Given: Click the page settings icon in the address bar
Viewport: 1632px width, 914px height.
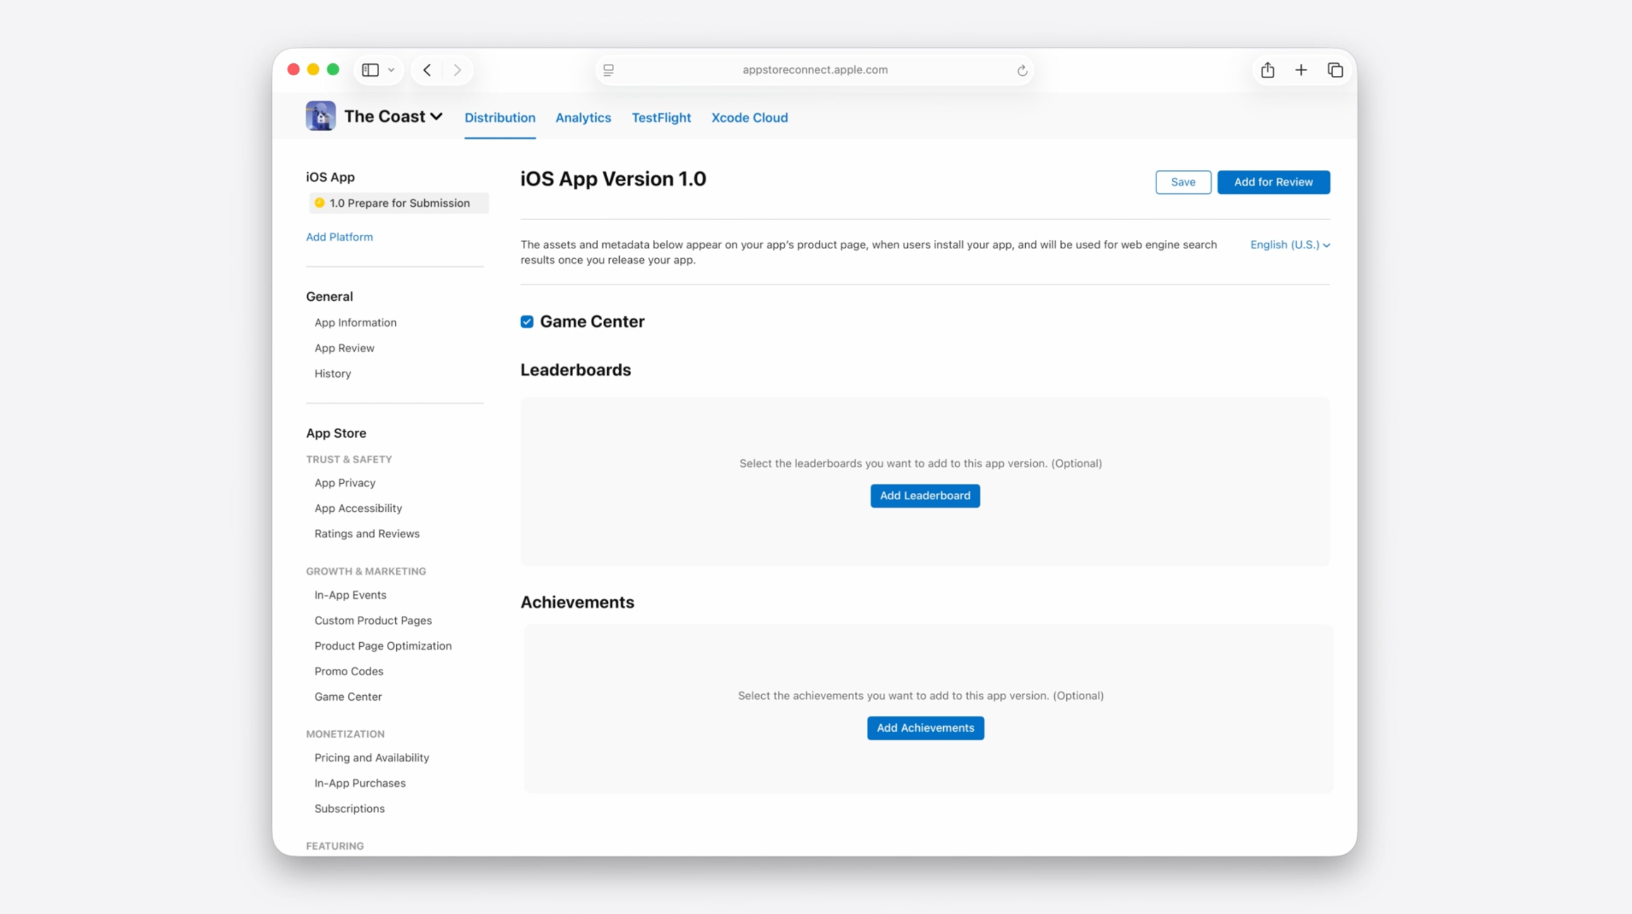Looking at the screenshot, I should click(x=608, y=70).
